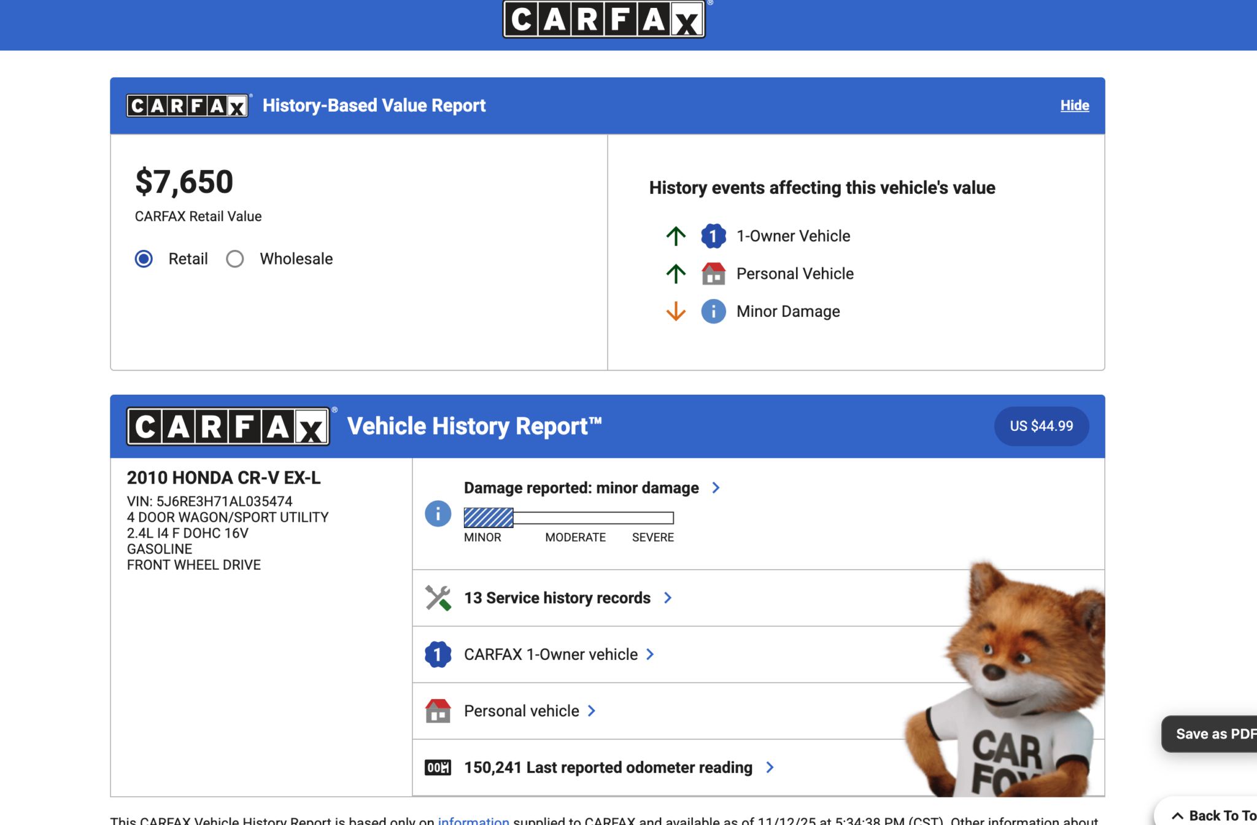Screen dimensions: 1257x825
Task: Click the Minor Damage info icon in value events
Action: pyautogui.click(x=713, y=312)
